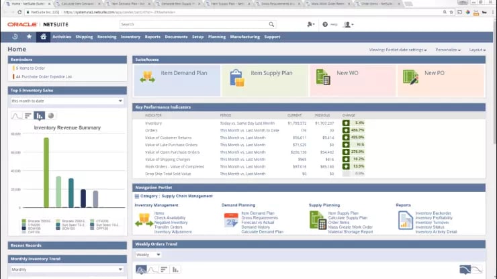Open the Monthly Inventory Trend period dropdown

pos(67,270)
